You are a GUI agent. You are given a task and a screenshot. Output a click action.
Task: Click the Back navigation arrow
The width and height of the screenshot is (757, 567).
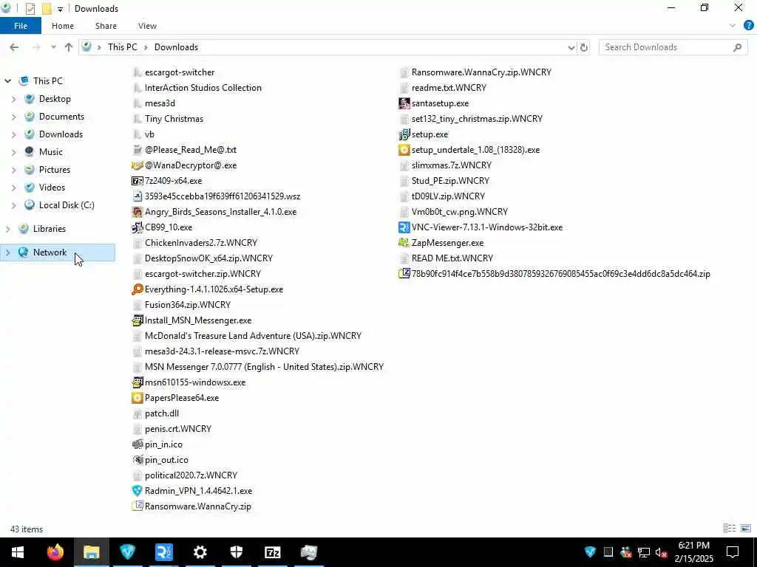[14, 47]
